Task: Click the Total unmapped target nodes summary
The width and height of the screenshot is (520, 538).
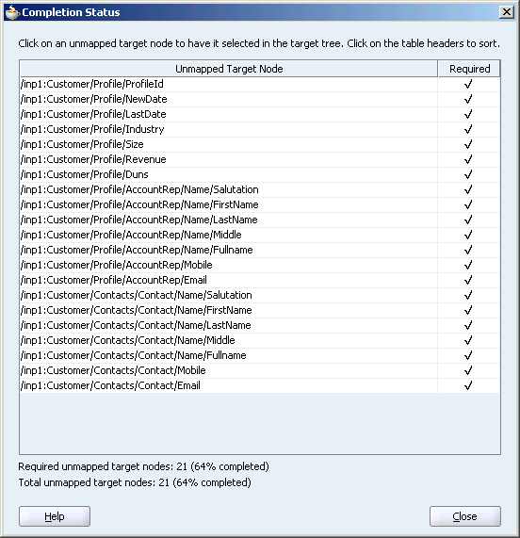Action: coord(135,482)
